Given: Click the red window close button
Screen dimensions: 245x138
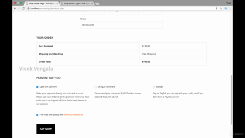Looking at the screenshot, I should (x=15, y=3).
